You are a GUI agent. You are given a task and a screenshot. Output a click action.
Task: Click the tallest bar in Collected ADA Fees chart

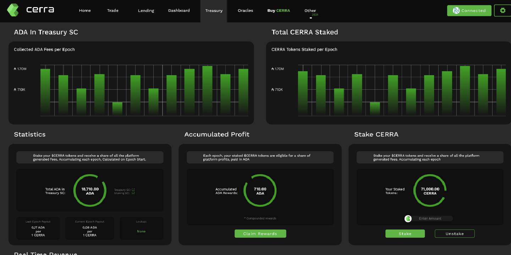(207, 90)
